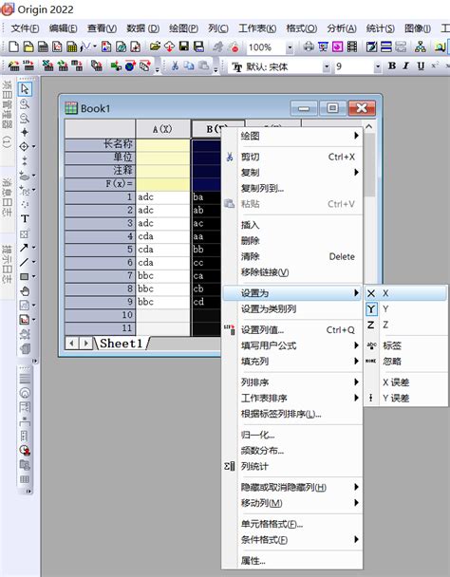Select the Sheet1 worksheet tab

coord(122,344)
